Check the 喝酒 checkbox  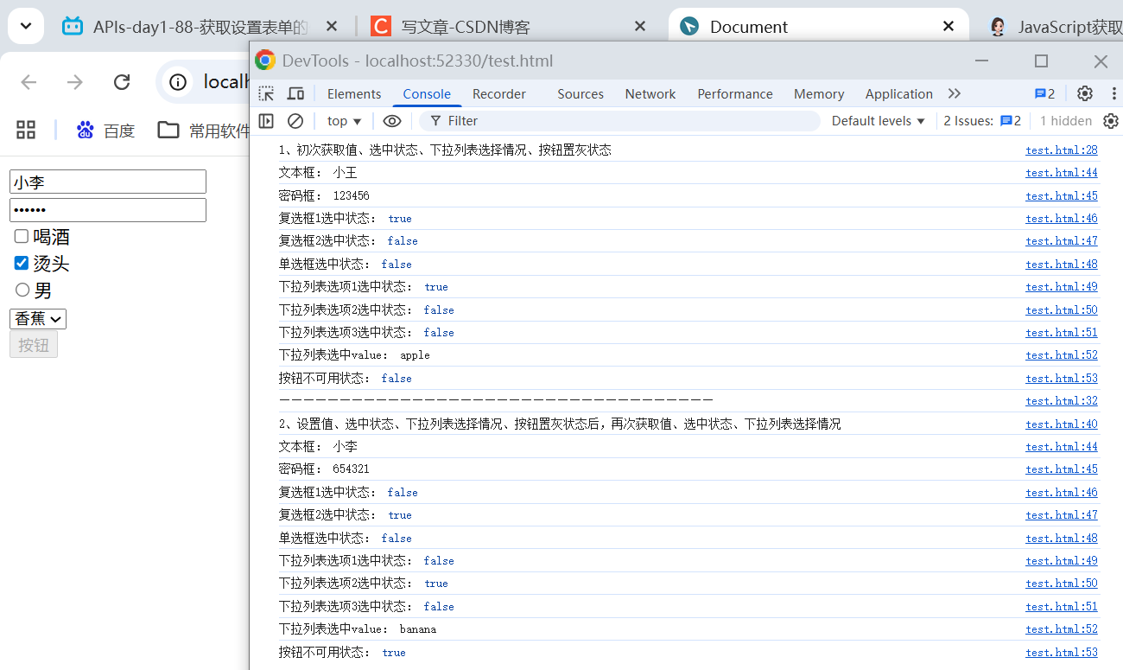[x=22, y=237]
